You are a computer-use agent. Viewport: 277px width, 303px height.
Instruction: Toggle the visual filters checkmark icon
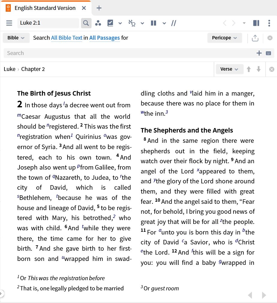(x=110, y=23)
